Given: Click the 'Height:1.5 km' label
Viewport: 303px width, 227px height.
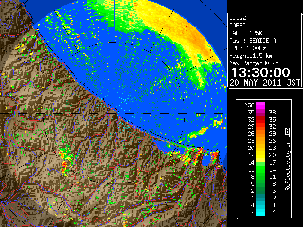Looking at the screenshot, I should [x=250, y=56].
